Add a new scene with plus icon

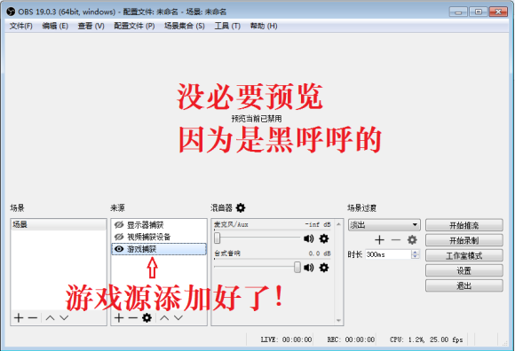19,317
